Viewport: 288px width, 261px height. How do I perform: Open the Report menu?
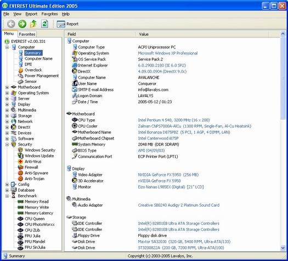[31, 14]
